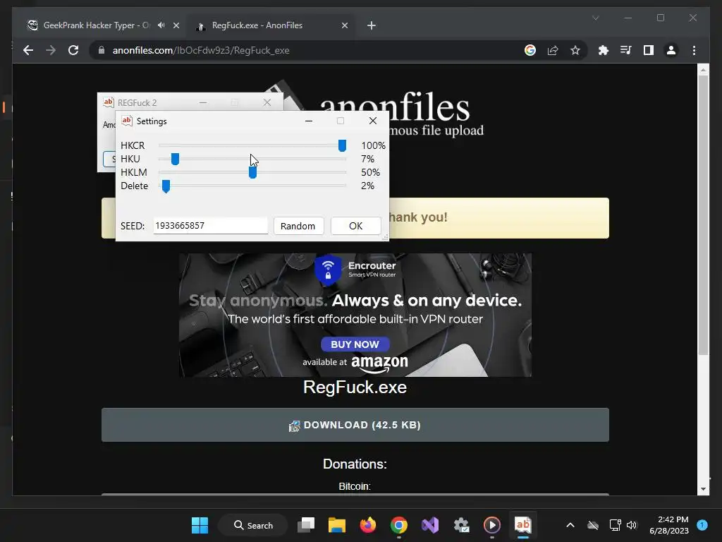
Task: Open the tab search chevron in Chrome
Action: 595,18
